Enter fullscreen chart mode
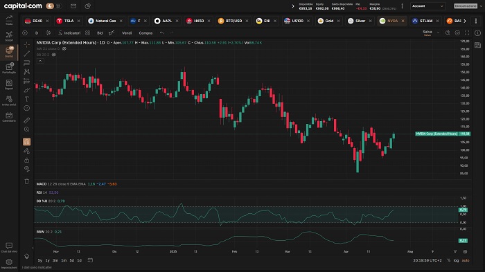Image resolution: width=485 pixels, height=272 pixels. tap(467, 33)
